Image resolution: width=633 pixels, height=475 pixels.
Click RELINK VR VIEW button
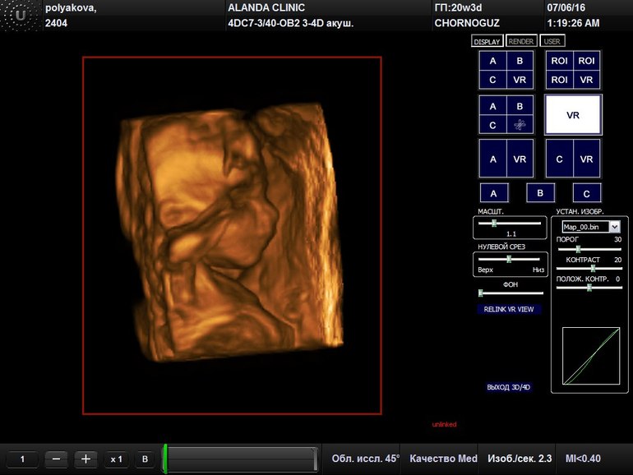(508, 310)
